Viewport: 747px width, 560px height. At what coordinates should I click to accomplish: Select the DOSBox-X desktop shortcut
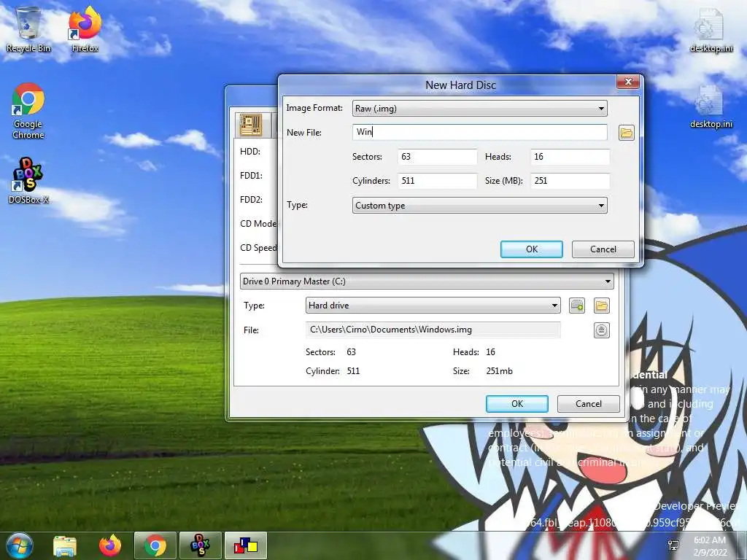click(x=28, y=181)
